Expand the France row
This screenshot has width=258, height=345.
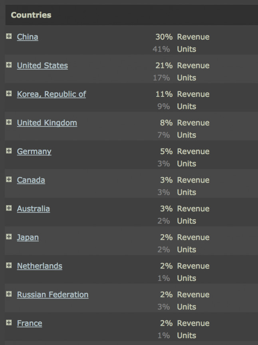tap(9, 323)
